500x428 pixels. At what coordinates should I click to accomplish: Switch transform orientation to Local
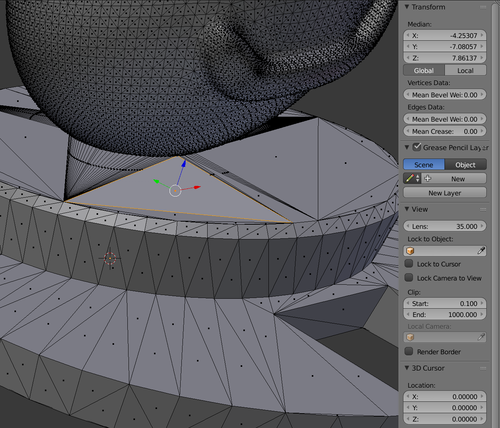465,70
